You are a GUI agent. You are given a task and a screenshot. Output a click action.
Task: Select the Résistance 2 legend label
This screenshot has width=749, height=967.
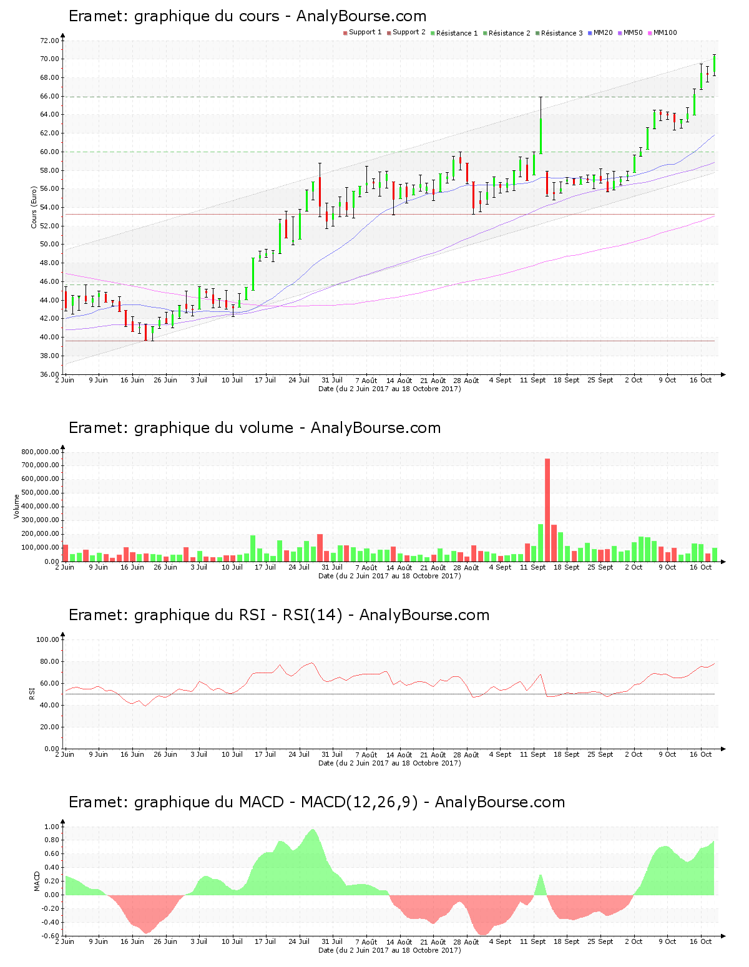point(509,32)
